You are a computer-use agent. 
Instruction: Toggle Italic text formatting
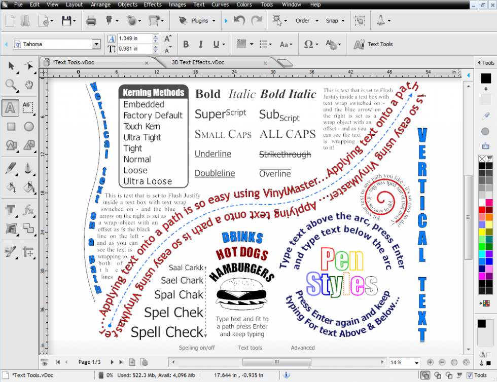point(201,45)
